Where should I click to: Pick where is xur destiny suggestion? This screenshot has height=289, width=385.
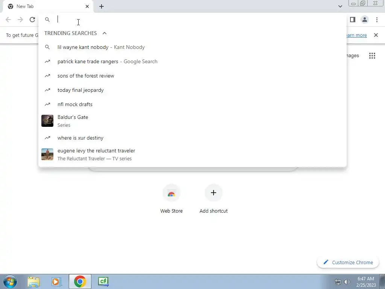click(x=192, y=138)
